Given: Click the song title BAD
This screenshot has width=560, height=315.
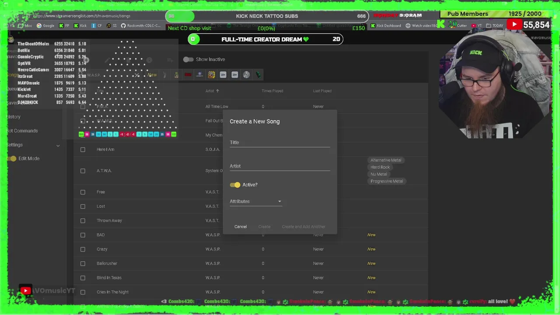Looking at the screenshot, I should pos(101,235).
